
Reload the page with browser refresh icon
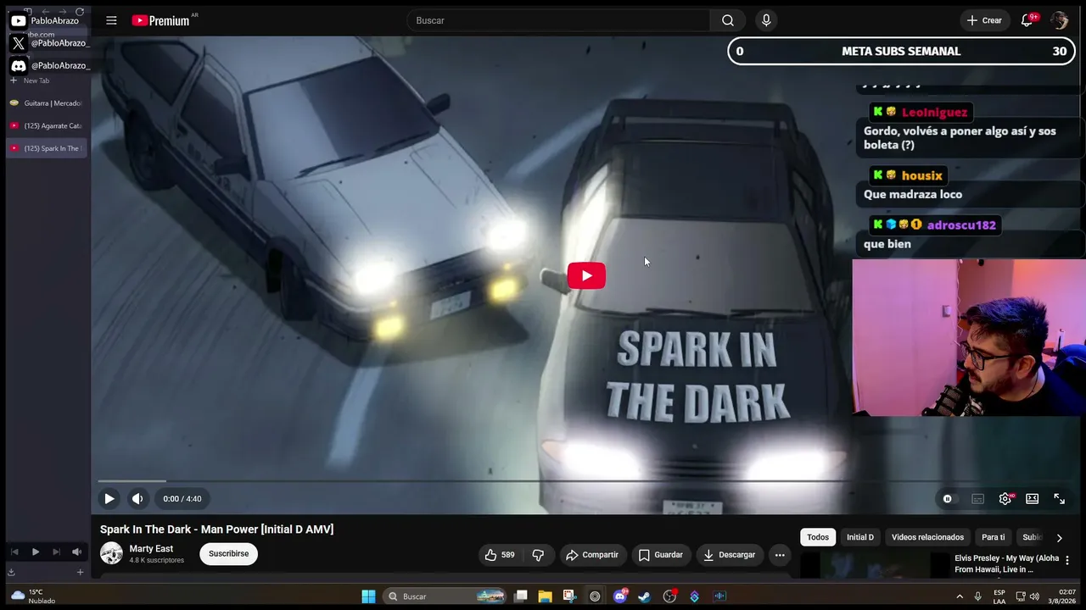point(80,12)
